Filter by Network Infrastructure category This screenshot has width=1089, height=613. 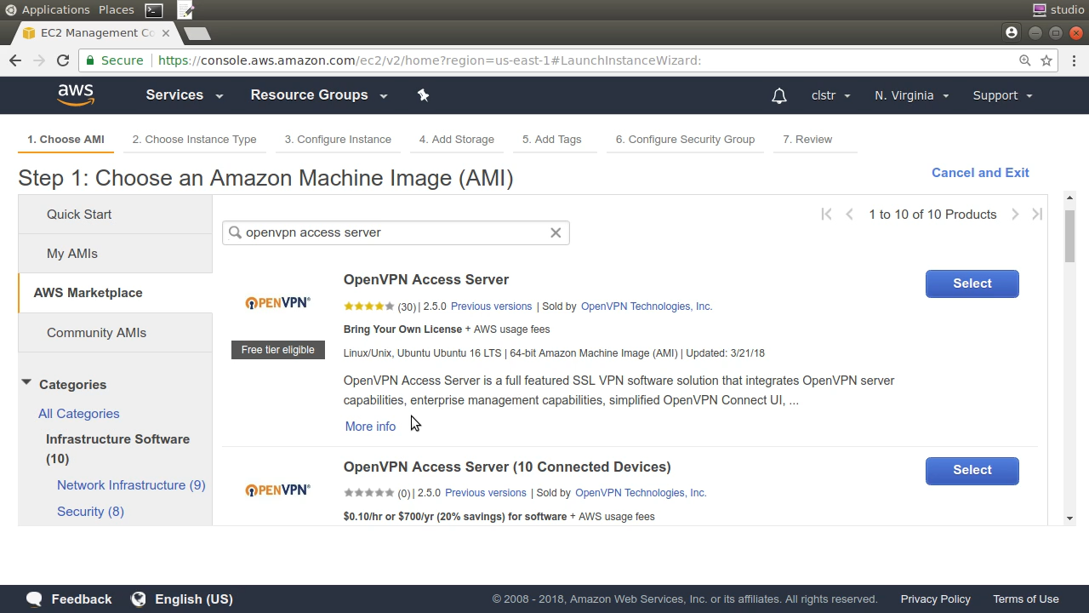[131, 485]
